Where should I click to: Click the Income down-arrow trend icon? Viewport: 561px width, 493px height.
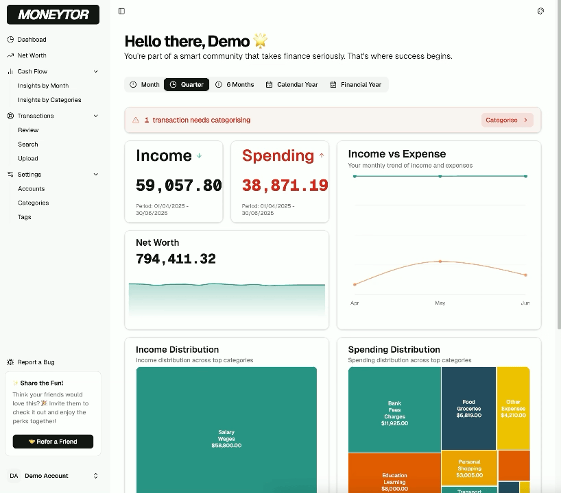200,156
